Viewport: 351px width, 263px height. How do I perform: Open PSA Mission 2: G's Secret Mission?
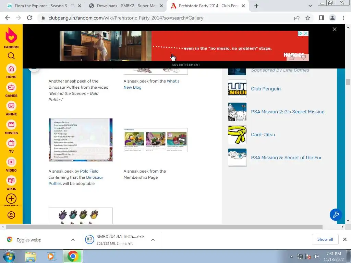point(288,112)
